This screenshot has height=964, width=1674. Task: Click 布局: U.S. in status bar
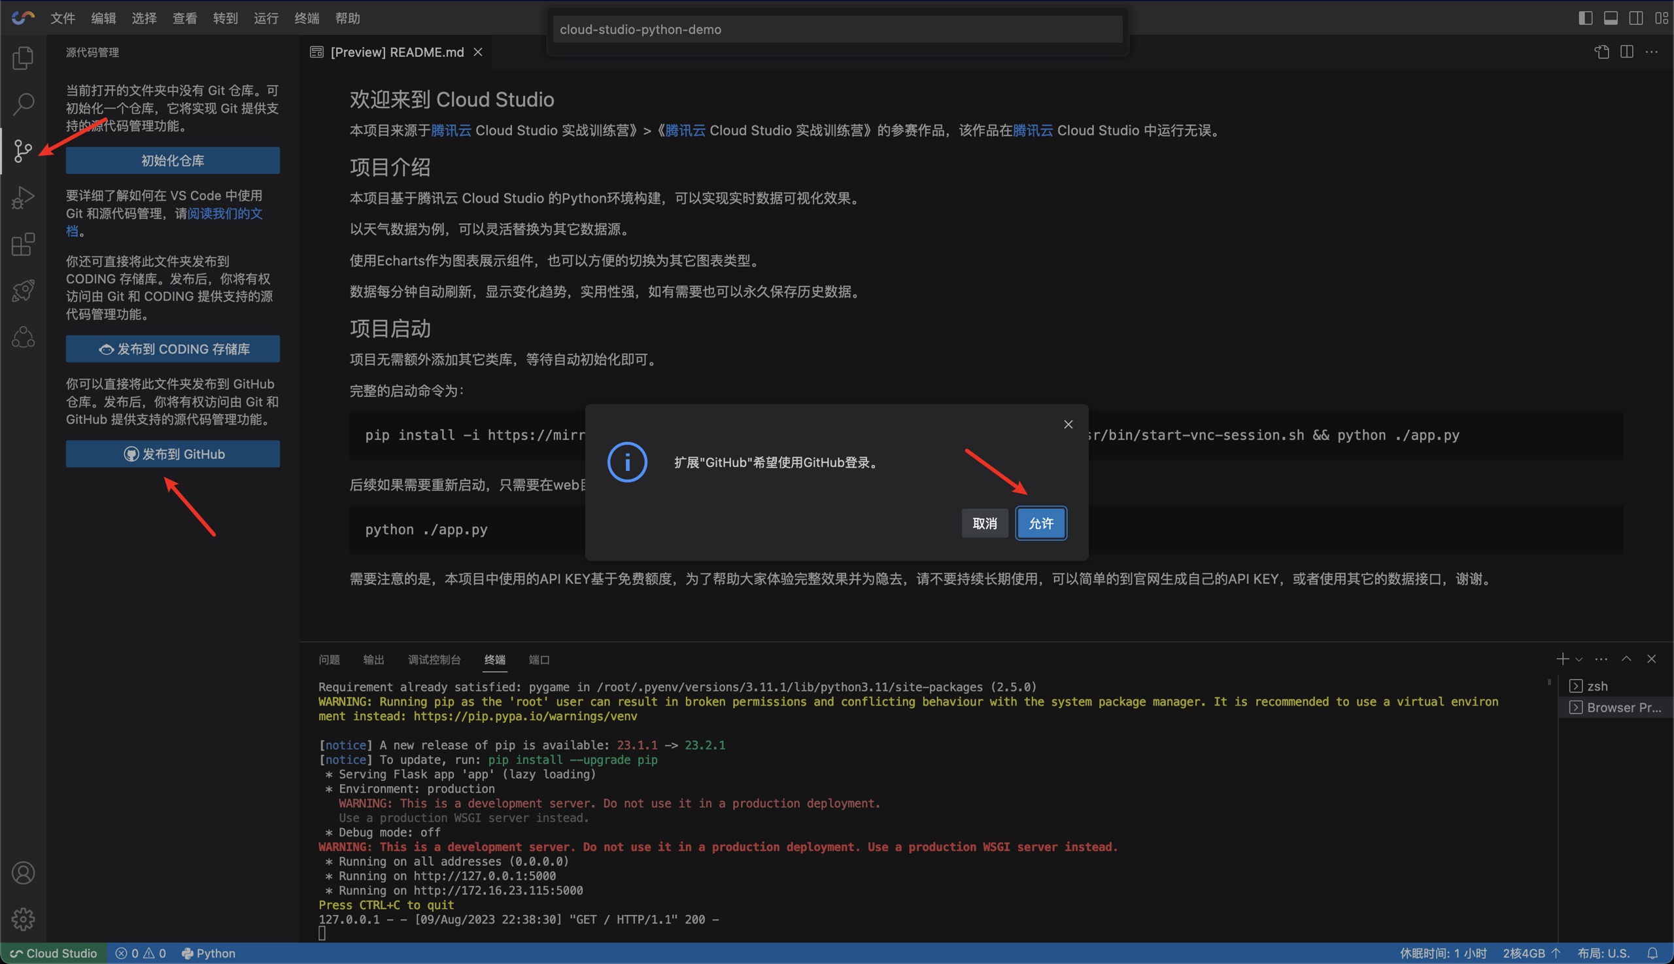pos(1603,954)
